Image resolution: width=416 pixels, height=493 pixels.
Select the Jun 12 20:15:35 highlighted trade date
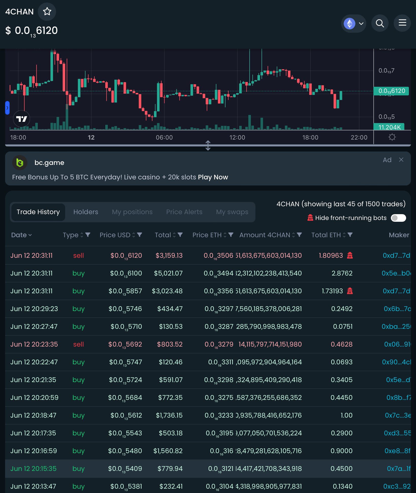tap(33, 469)
